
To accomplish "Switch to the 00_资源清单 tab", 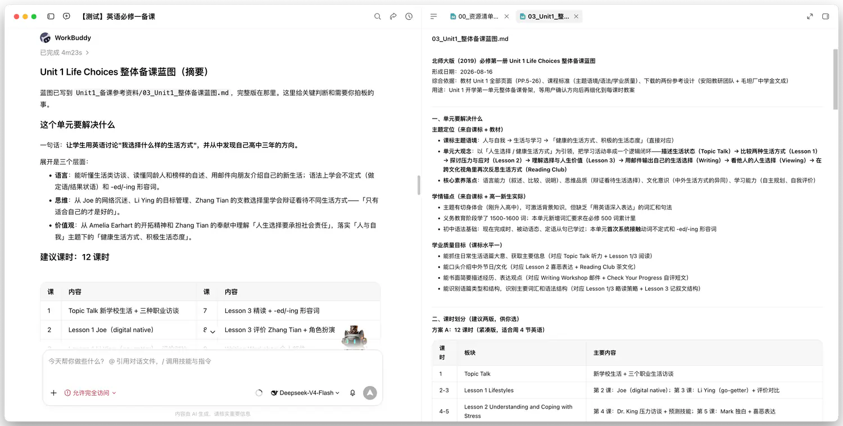I will tap(478, 17).
